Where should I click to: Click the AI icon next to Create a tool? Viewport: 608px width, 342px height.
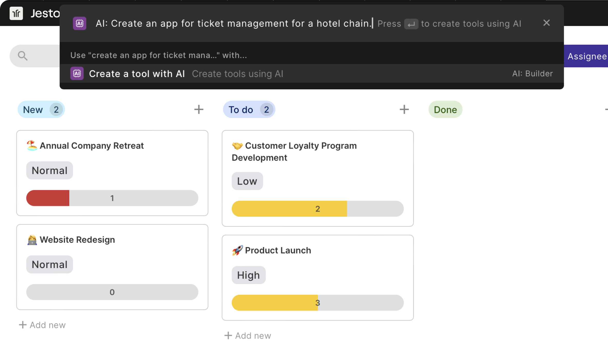coord(77,74)
